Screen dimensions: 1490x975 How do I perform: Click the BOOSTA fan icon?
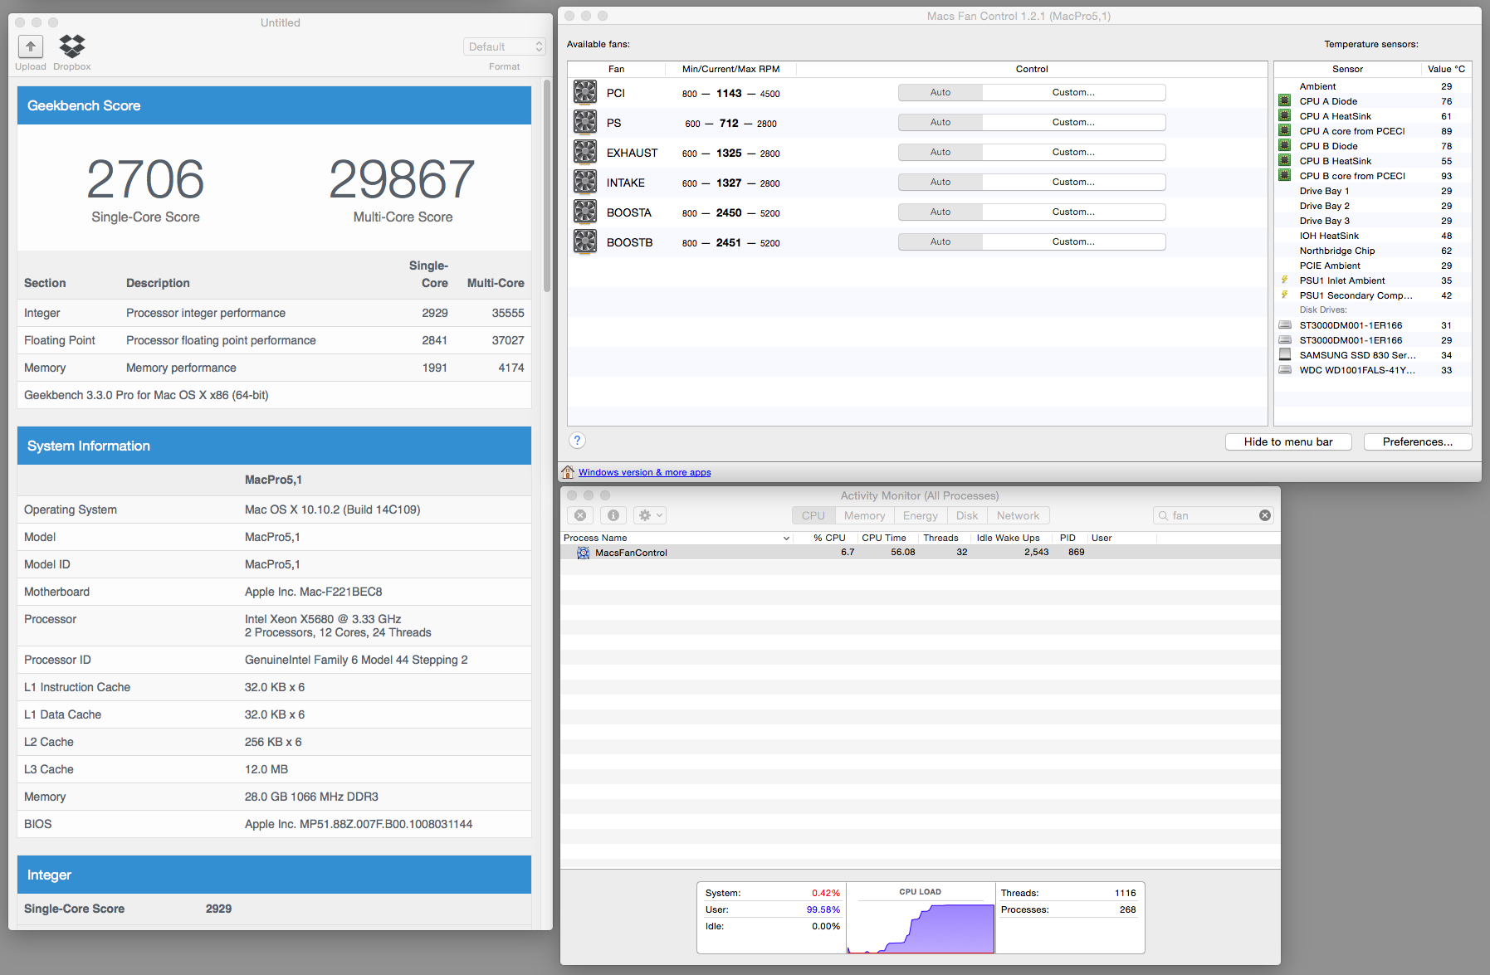coord(585,212)
